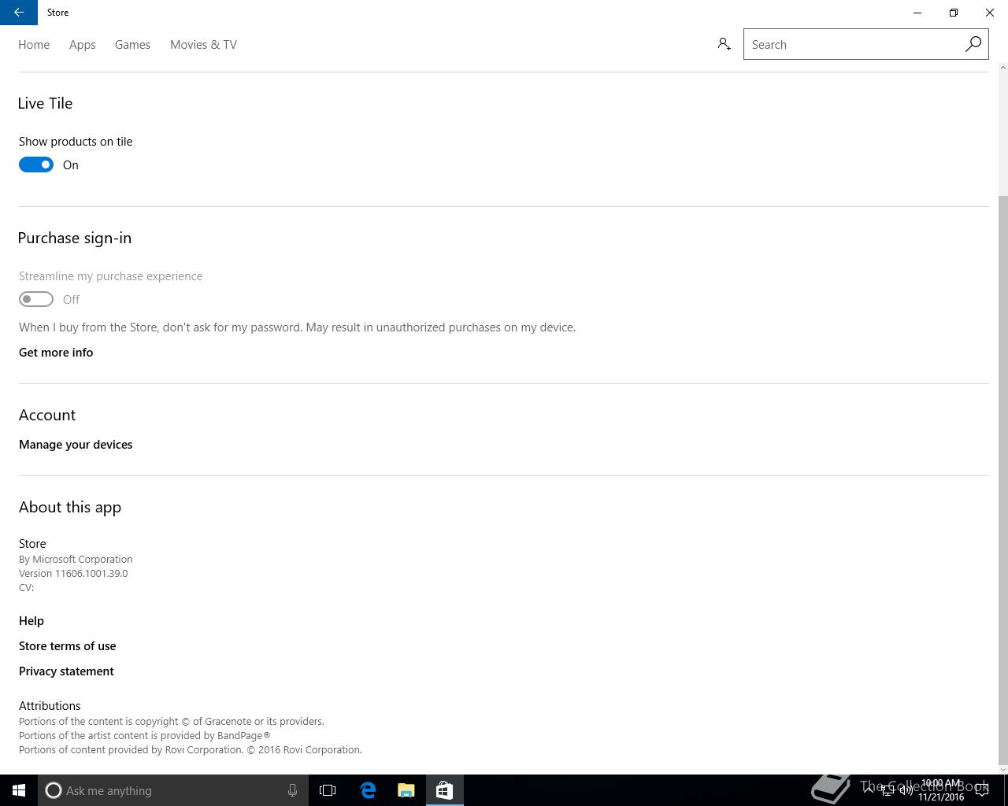Open the Movies & TV tab
This screenshot has height=806, width=1008.
(x=203, y=45)
